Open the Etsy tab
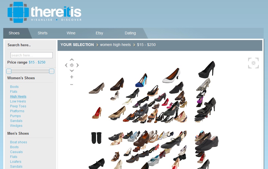Screen dimensions: 268x169 click(99, 33)
